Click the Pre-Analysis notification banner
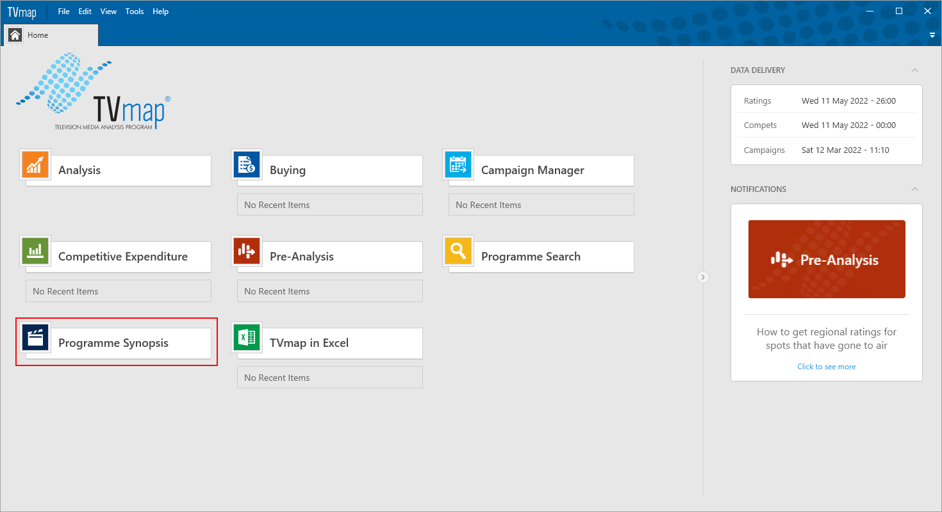942x512 pixels. click(827, 259)
